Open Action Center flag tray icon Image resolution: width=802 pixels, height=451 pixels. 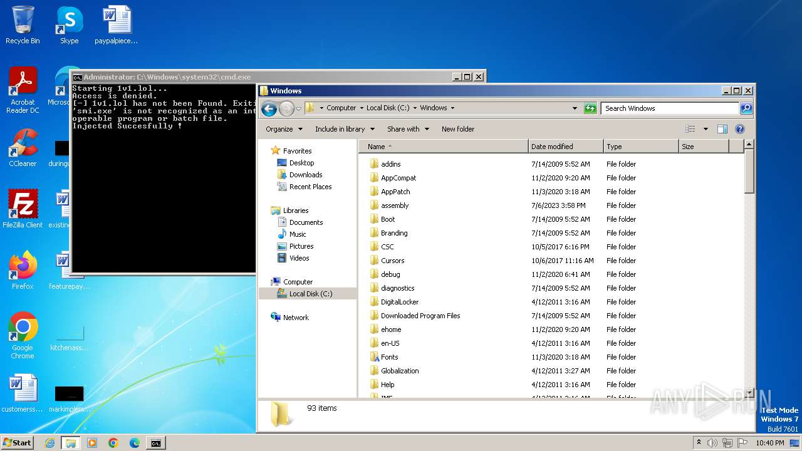point(742,443)
